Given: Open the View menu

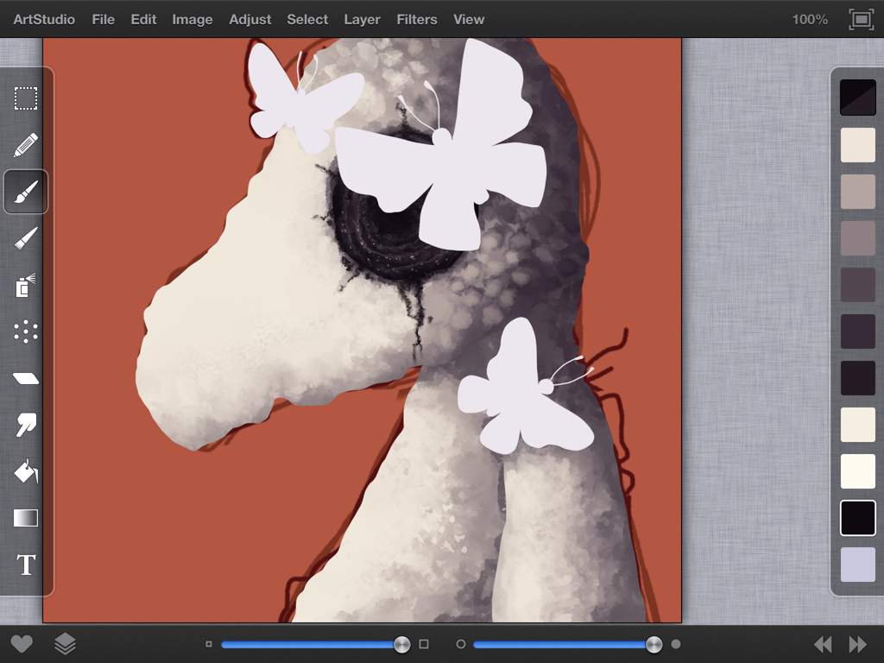Looking at the screenshot, I should pyautogui.click(x=469, y=19).
